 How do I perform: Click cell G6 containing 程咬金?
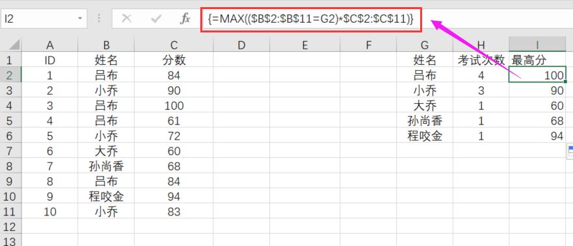[425, 136]
